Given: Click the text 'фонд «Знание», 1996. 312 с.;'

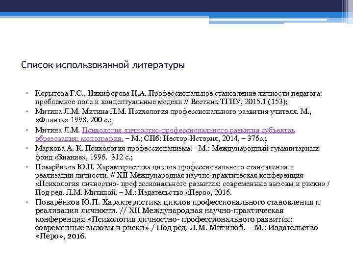Looking at the screenshot, I should pyautogui.click(x=84, y=157).
